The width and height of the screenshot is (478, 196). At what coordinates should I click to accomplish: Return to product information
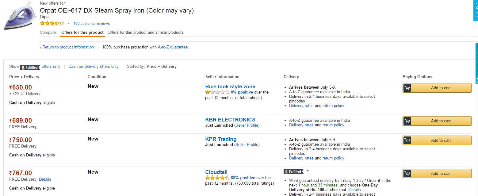coord(67,47)
